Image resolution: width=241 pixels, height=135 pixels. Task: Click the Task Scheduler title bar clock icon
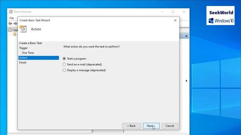11,12
